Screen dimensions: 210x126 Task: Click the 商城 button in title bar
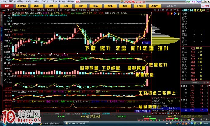tap(193, 2)
